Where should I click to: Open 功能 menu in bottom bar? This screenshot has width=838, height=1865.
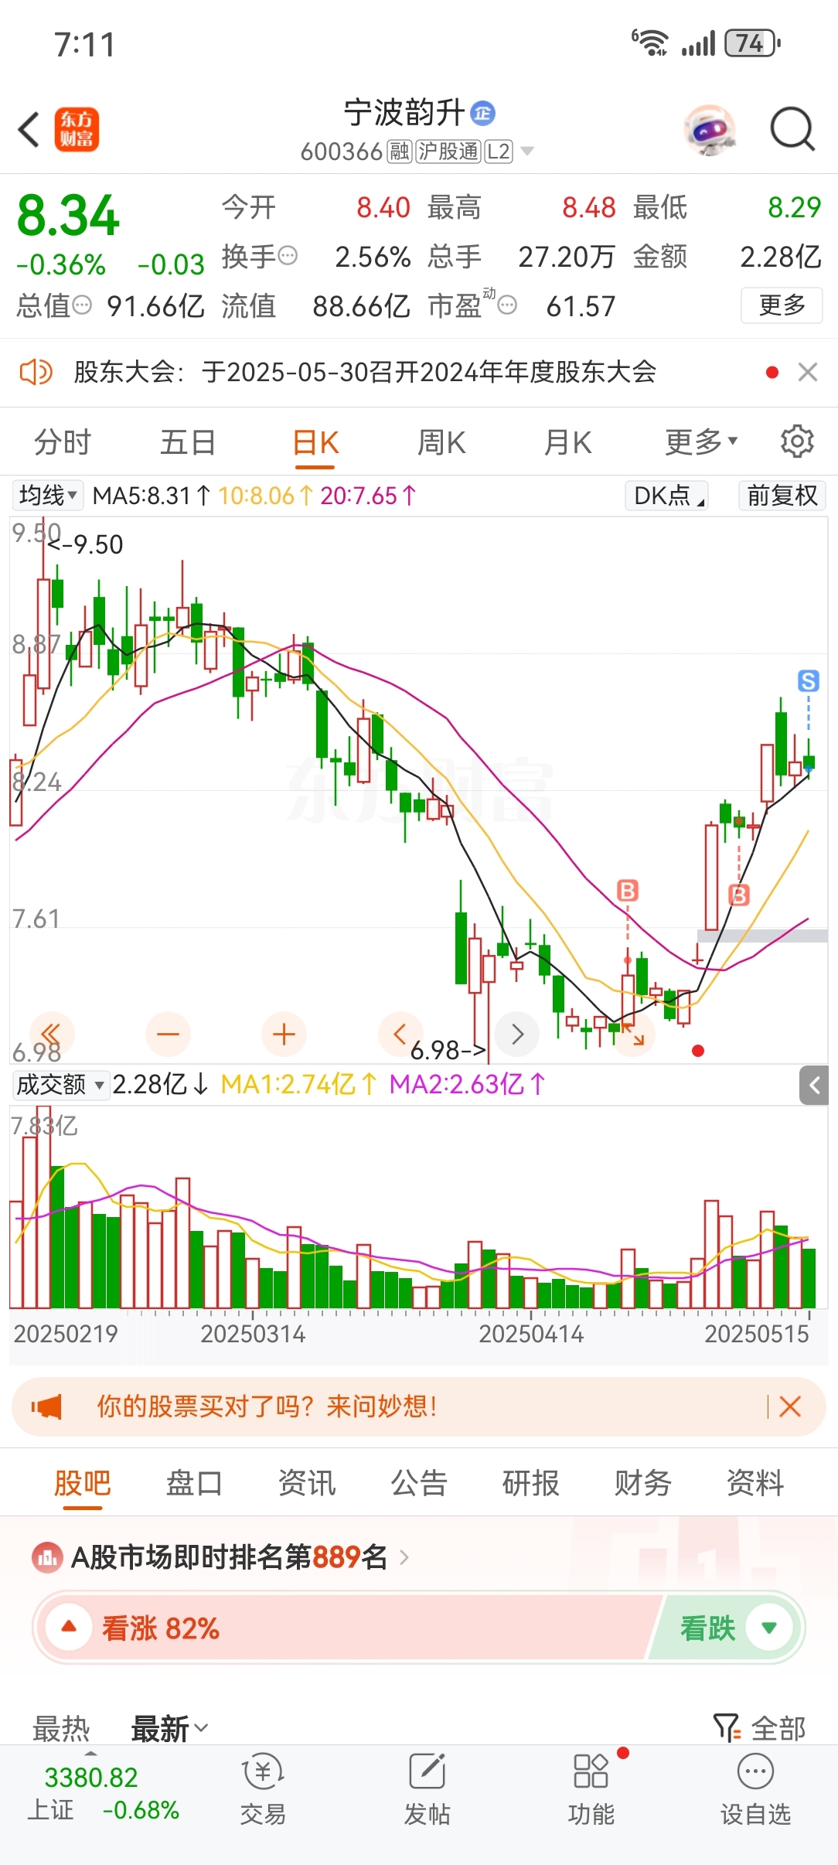point(591,1789)
